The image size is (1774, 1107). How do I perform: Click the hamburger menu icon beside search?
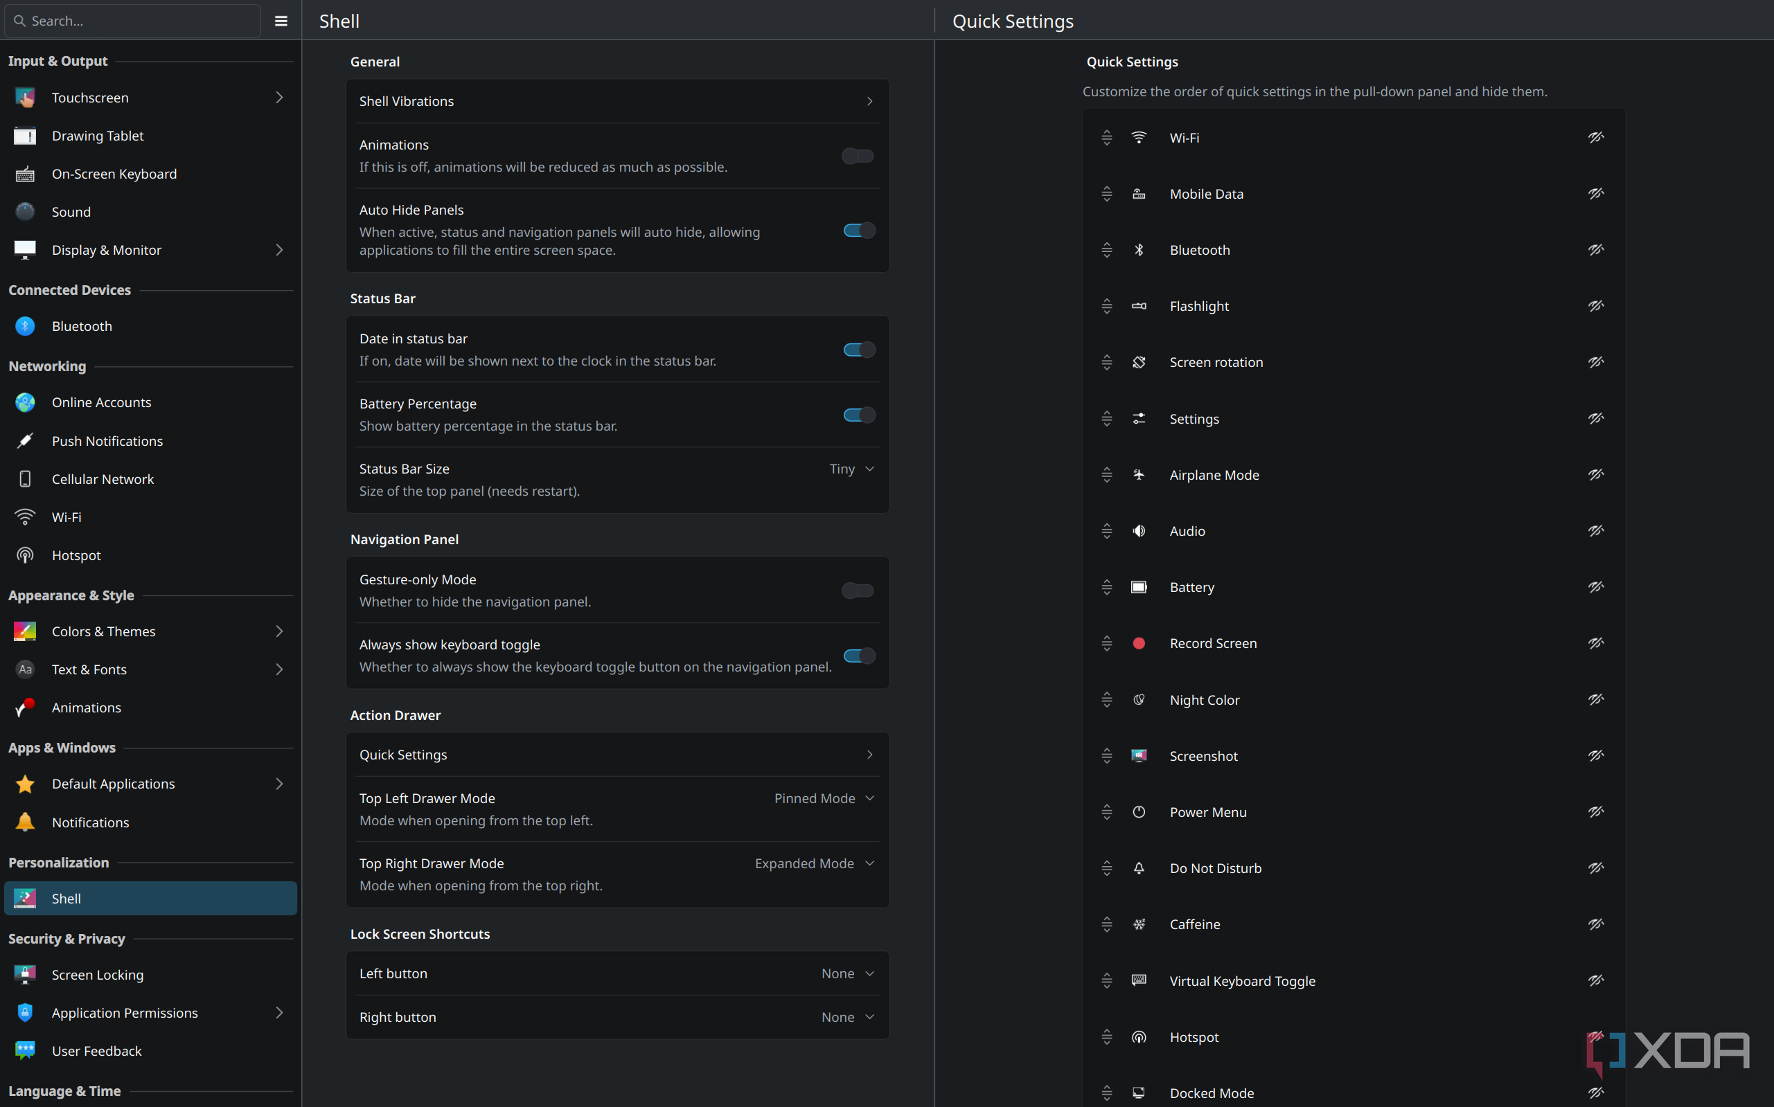click(x=281, y=21)
